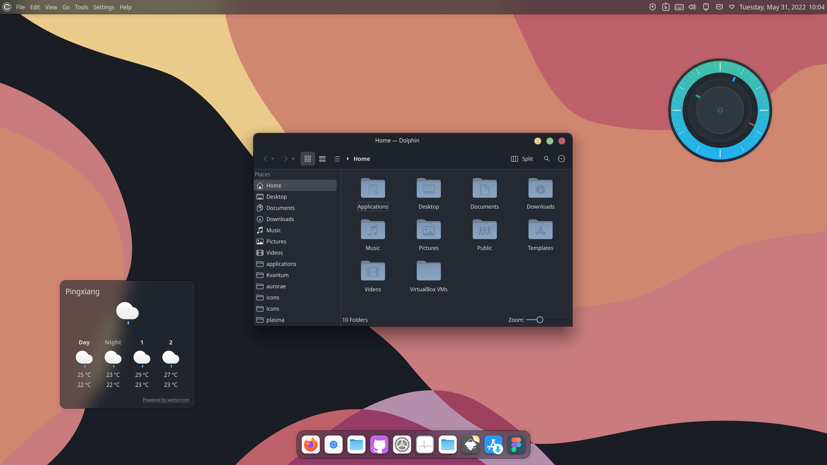Select the Pictures folder icon in file view
The width and height of the screenshot is (827, 465).
tap(429, 229)
